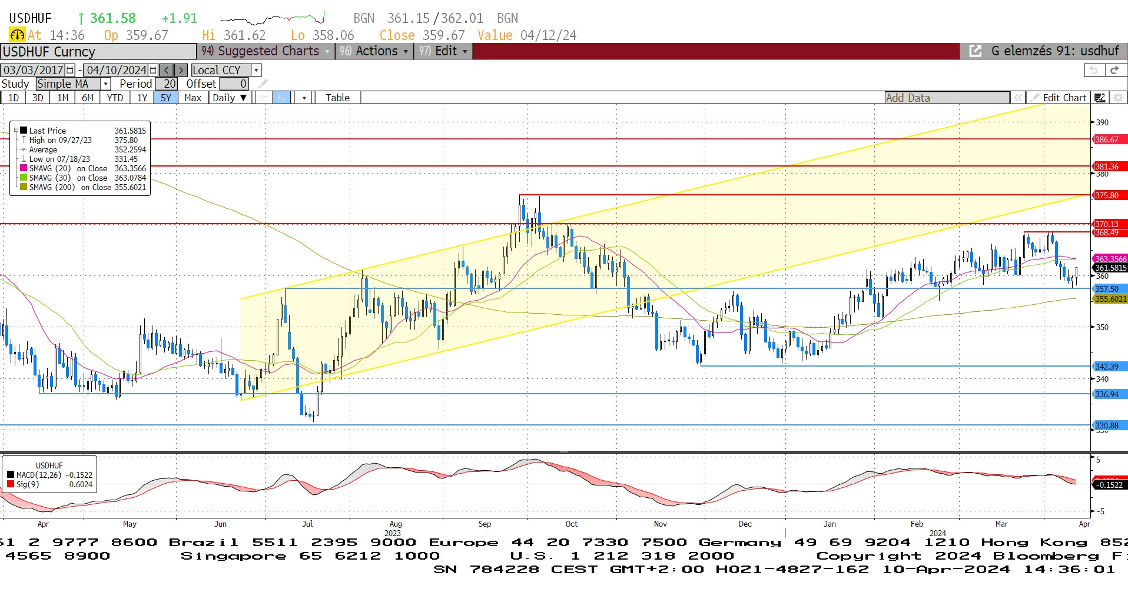Click the 355.6021 SMAVG 200 axis label
Viewport: 1128px width, 602px height.
click(x=1110, y=299)
